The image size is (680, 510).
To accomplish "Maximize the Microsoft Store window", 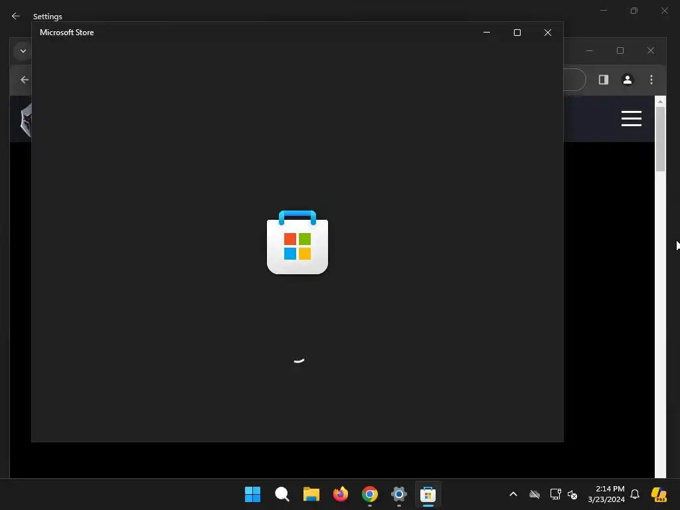I will [x=517, y=33].
